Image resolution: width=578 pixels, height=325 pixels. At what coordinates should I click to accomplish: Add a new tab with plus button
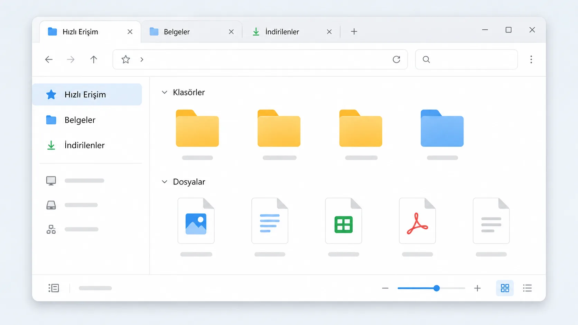pos(354,32)
